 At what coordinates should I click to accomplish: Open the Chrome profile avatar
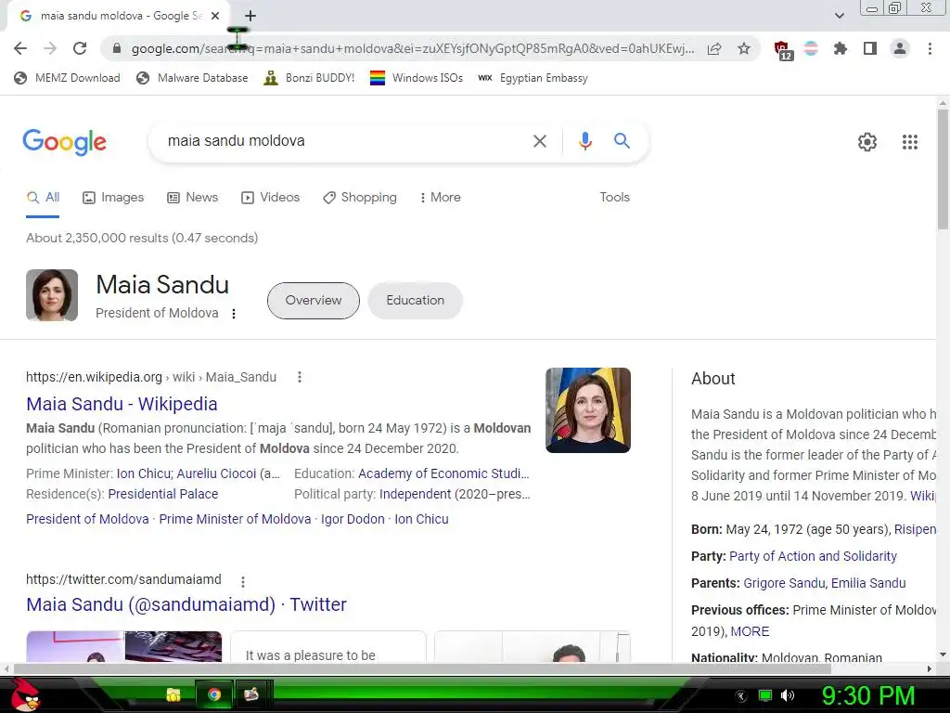(900, 48)
